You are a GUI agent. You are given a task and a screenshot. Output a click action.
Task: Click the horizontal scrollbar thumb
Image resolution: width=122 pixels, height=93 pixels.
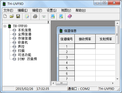click(x=62, y=83)
